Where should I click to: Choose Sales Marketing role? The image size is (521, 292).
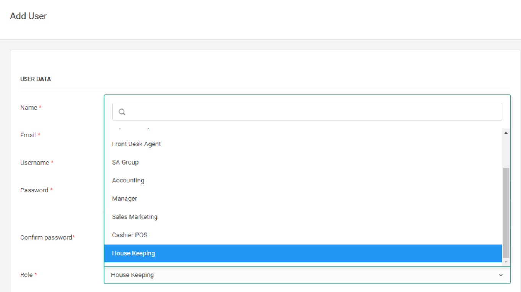tap(303, 217)
